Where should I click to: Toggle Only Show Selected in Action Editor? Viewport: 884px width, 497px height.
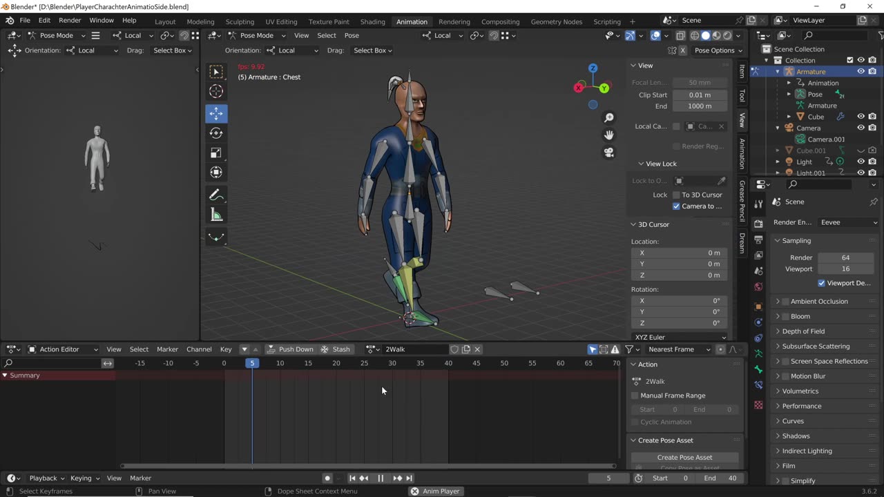click(x=593, y=349)
